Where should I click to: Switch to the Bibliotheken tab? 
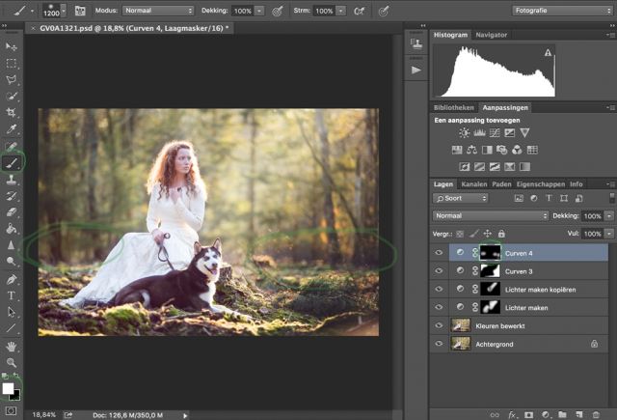click(x=454, y=107)
